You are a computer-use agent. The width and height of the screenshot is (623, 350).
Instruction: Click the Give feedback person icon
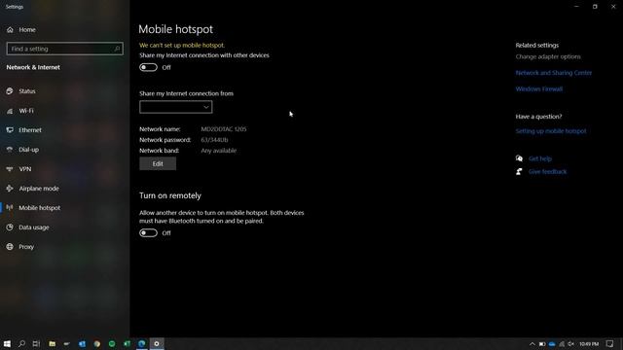(519, 171)
